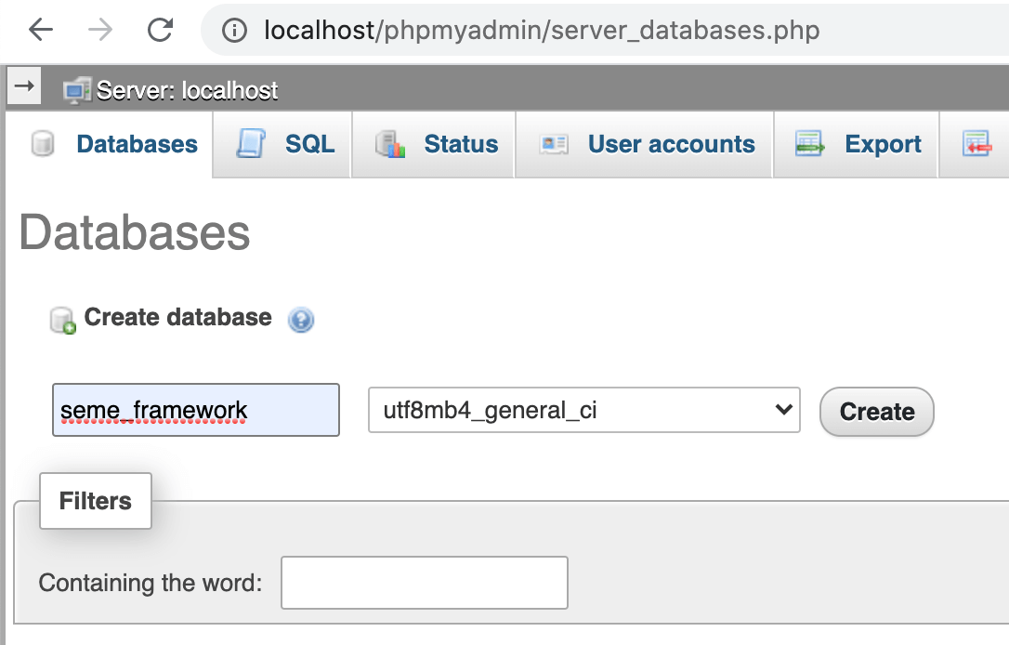Reload the page with the refresh icon
The height and width of the screenshot is (645, 1009).
coord(160,30)
